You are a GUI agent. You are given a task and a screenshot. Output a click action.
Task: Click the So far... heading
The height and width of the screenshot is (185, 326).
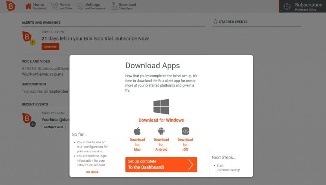point(79,134)
